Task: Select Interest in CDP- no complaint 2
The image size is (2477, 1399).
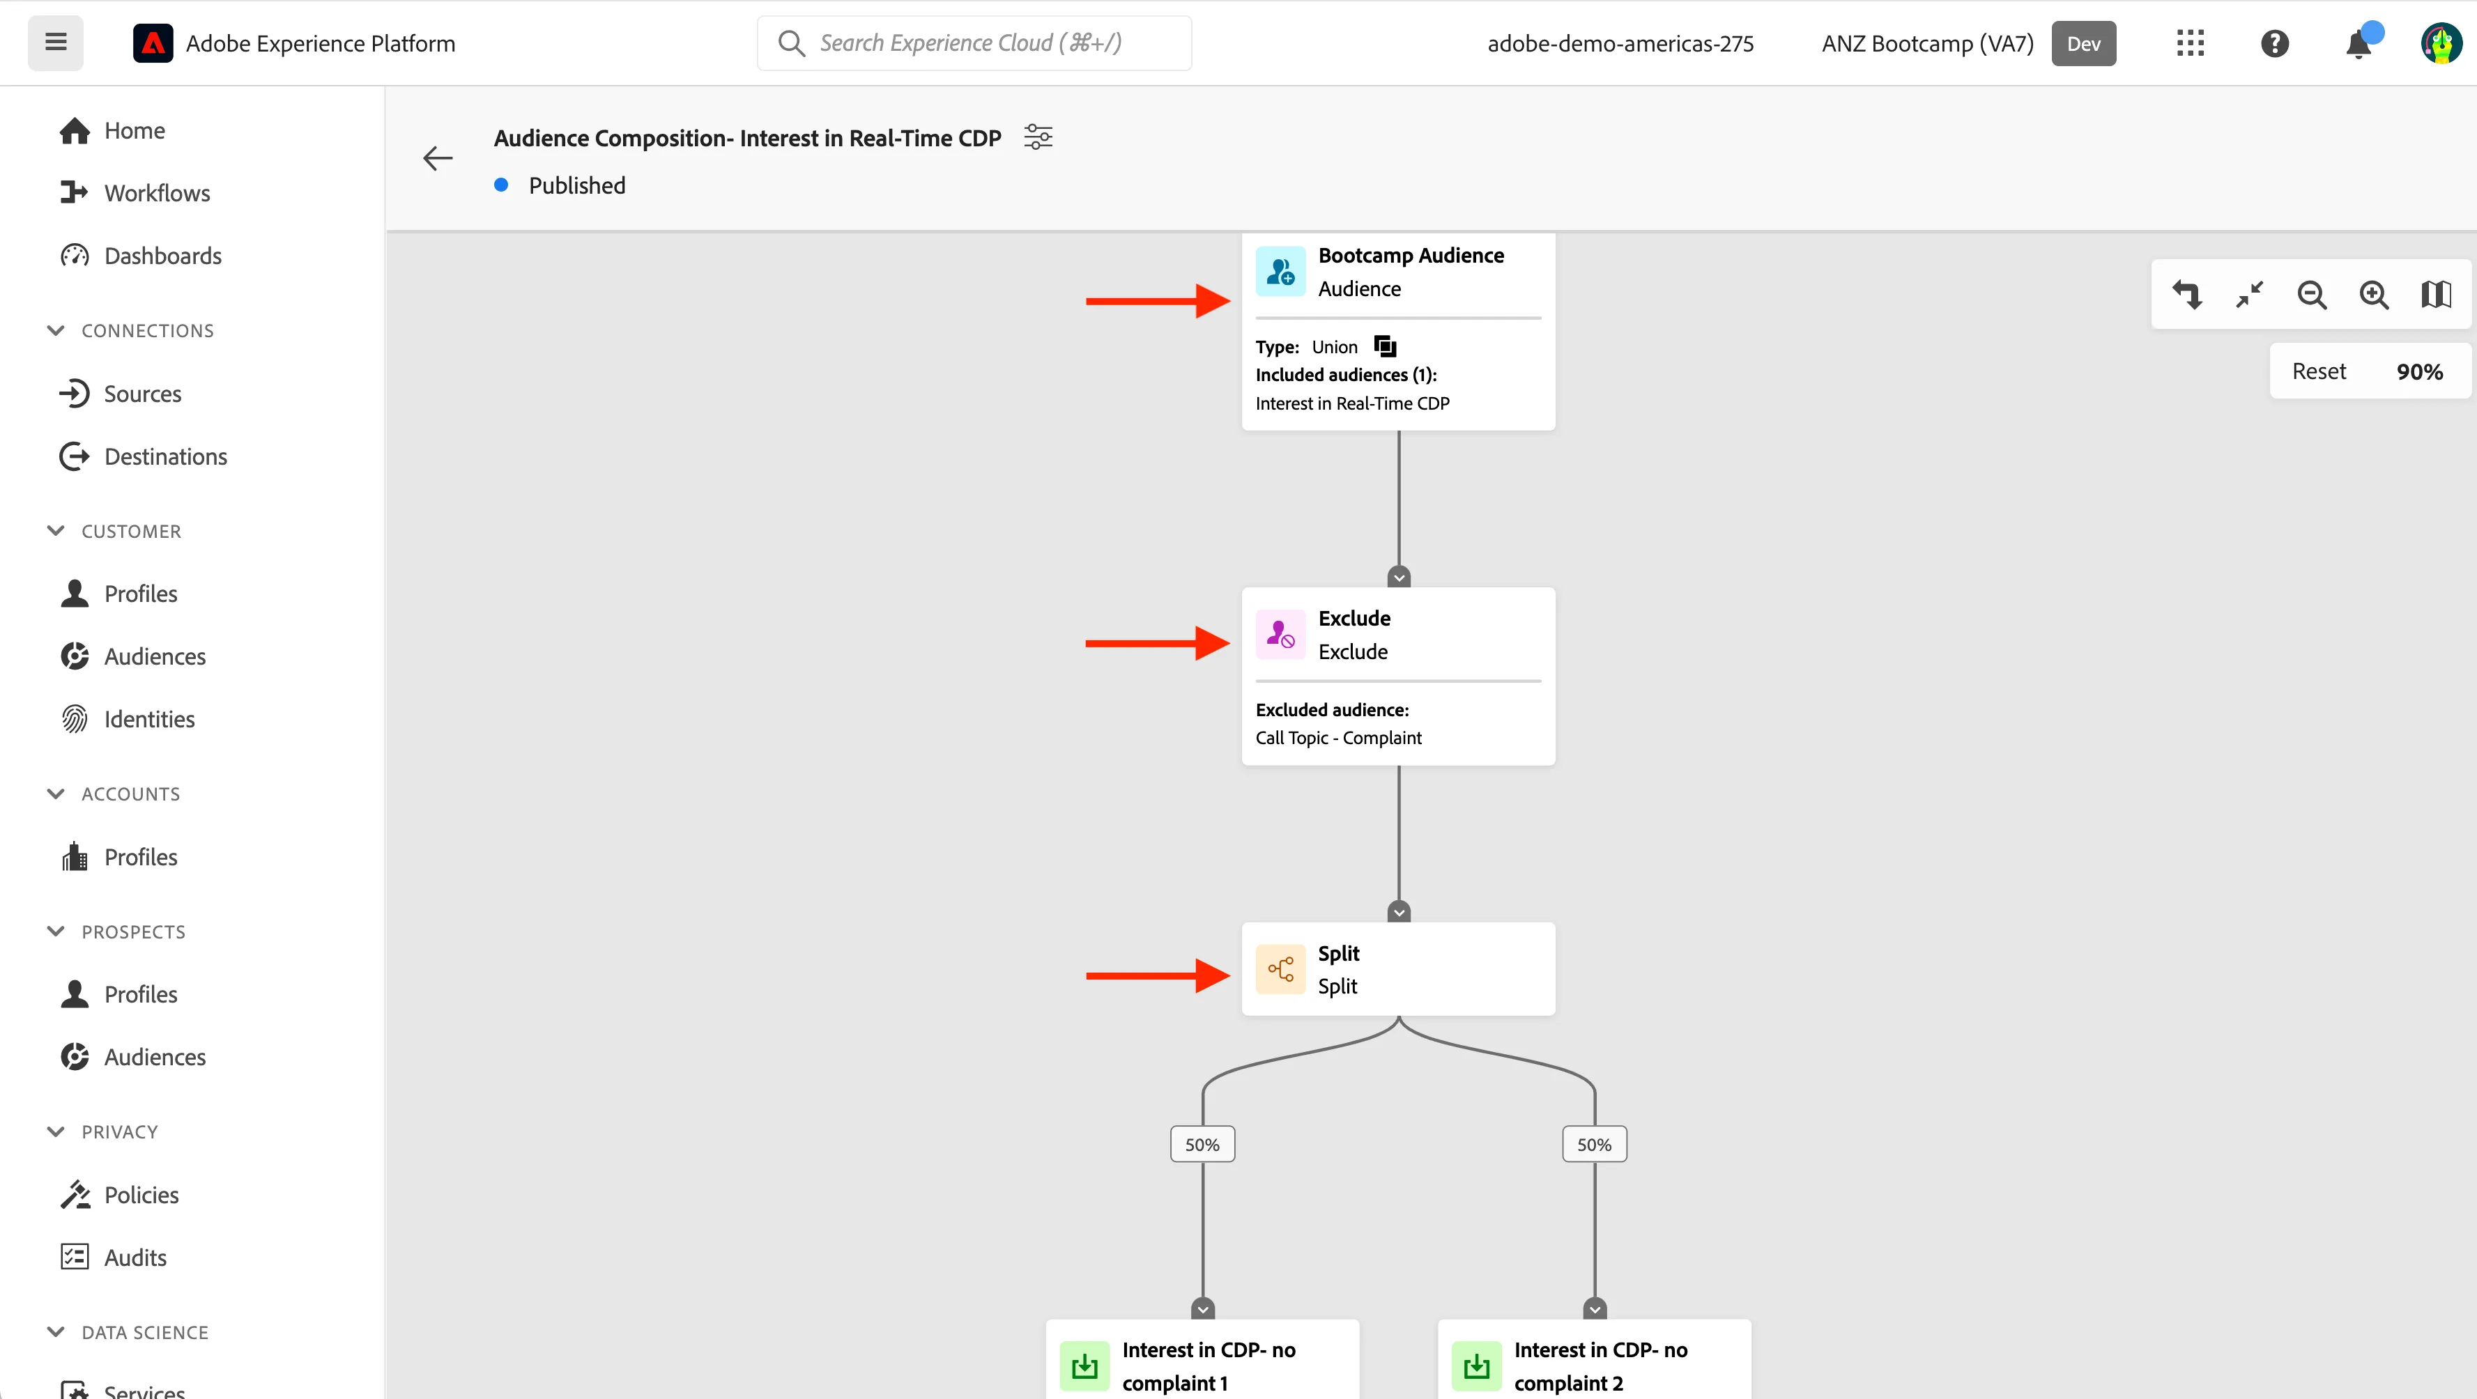Action: [1594, 1359]
